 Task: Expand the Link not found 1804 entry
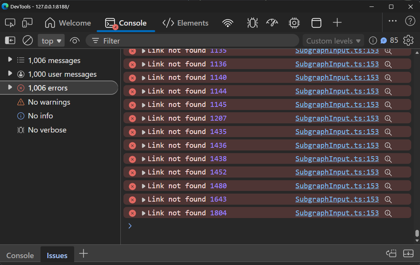click(144, 213)
